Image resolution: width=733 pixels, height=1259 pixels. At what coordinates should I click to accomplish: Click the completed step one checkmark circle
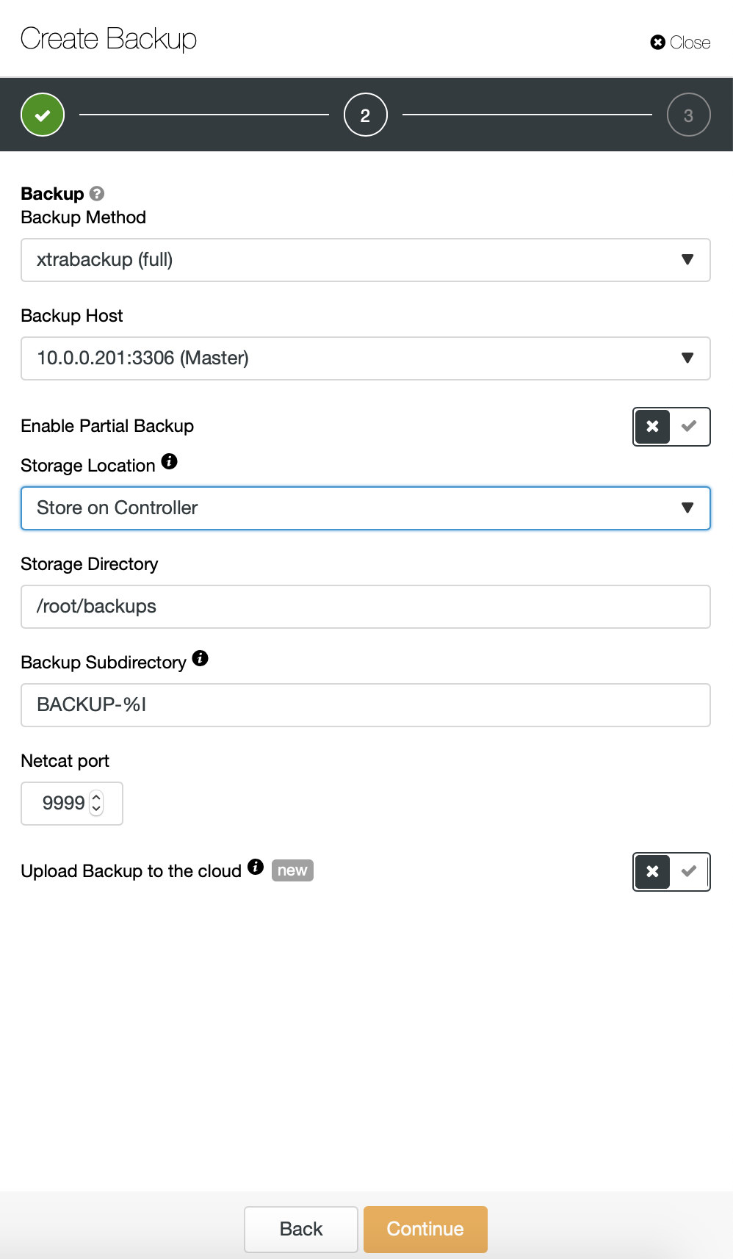43,115
